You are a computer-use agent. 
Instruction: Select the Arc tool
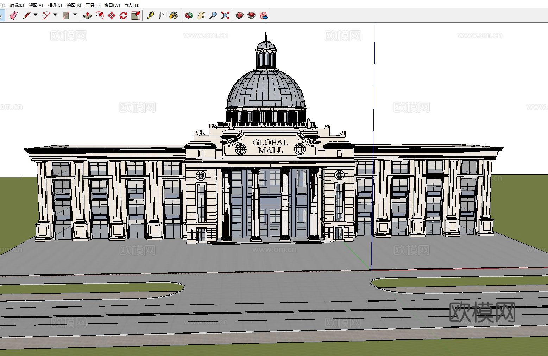pos(46,15)
